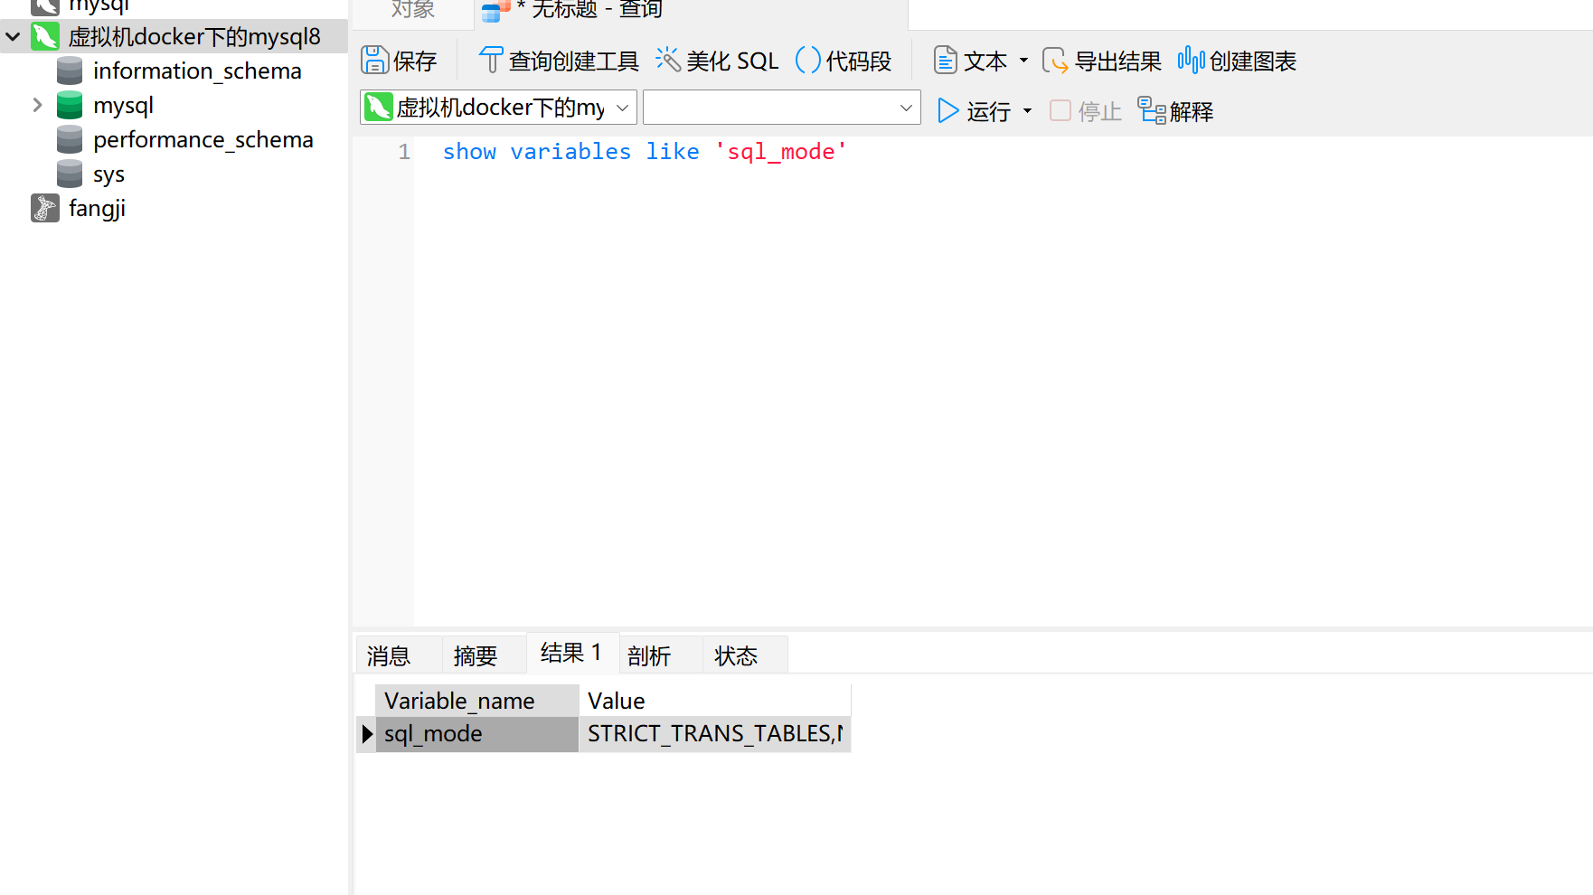Open the Text (文本) dropdown arrow
Screen dimensions: 1593x895
[x=1023, y=61]
